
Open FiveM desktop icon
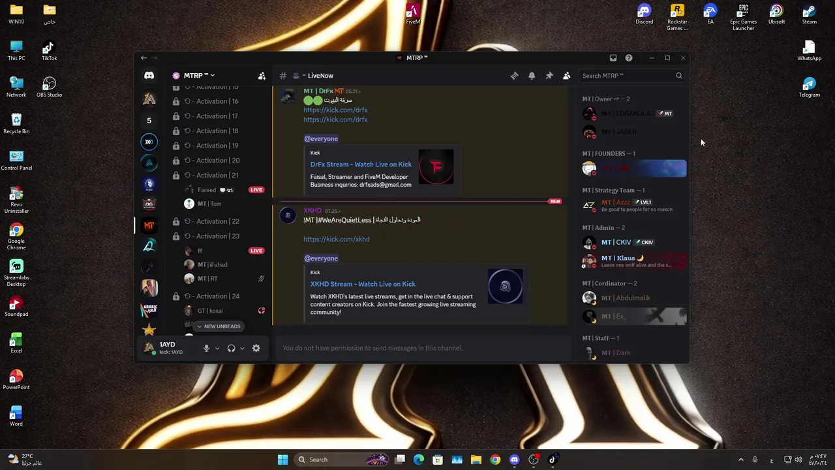coord(413,14)
